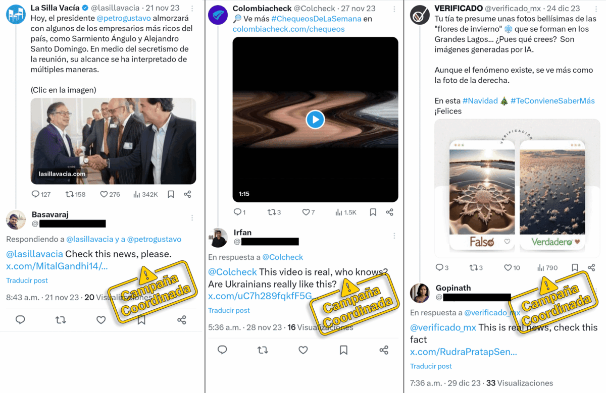Screen dimensions: 606x393
Task: Bookmark the Colombiacheck tweet
Action: 373,212
